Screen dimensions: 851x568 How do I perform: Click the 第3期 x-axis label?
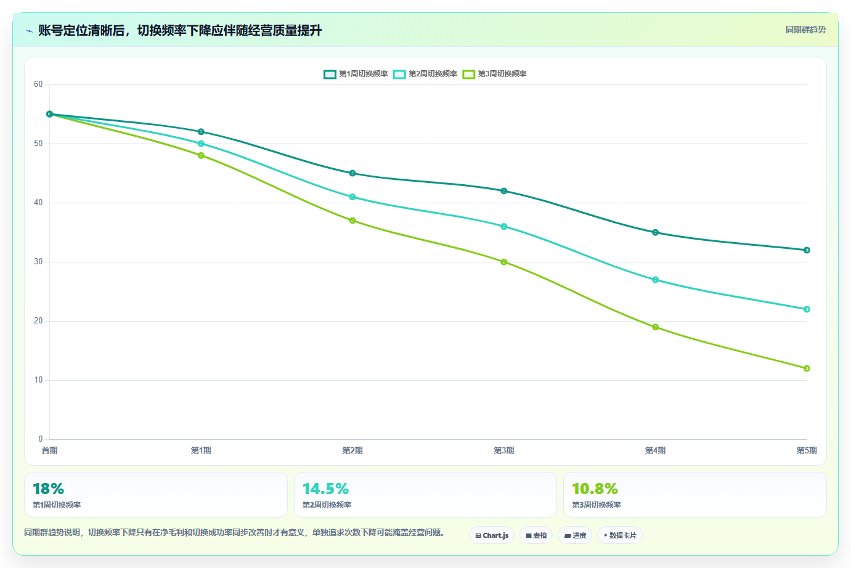pos(504,450)
